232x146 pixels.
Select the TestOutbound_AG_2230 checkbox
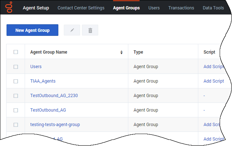[x=16, y=96]
